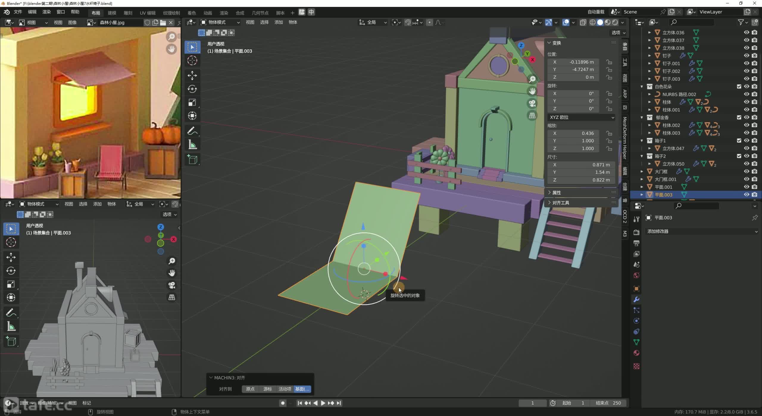Open the Physics properties tab
Screen dimensions: 762x416
636,321
